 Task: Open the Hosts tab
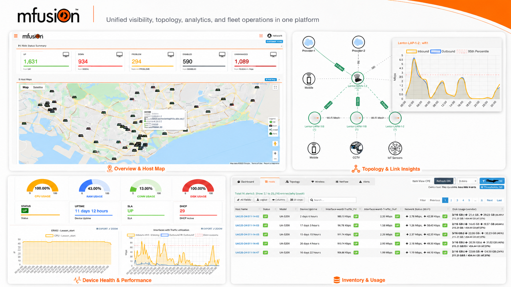coord(270,182)
